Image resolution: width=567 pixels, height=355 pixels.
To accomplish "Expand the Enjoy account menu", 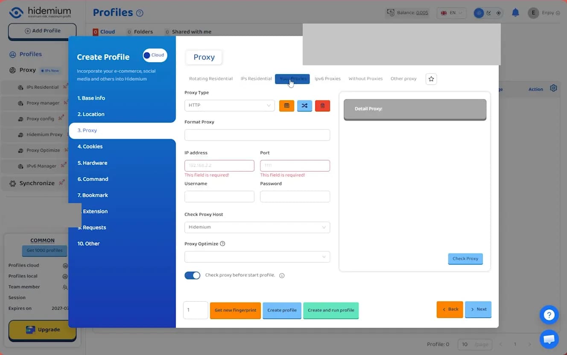I will pyautogui.click(x=551, y=13).
